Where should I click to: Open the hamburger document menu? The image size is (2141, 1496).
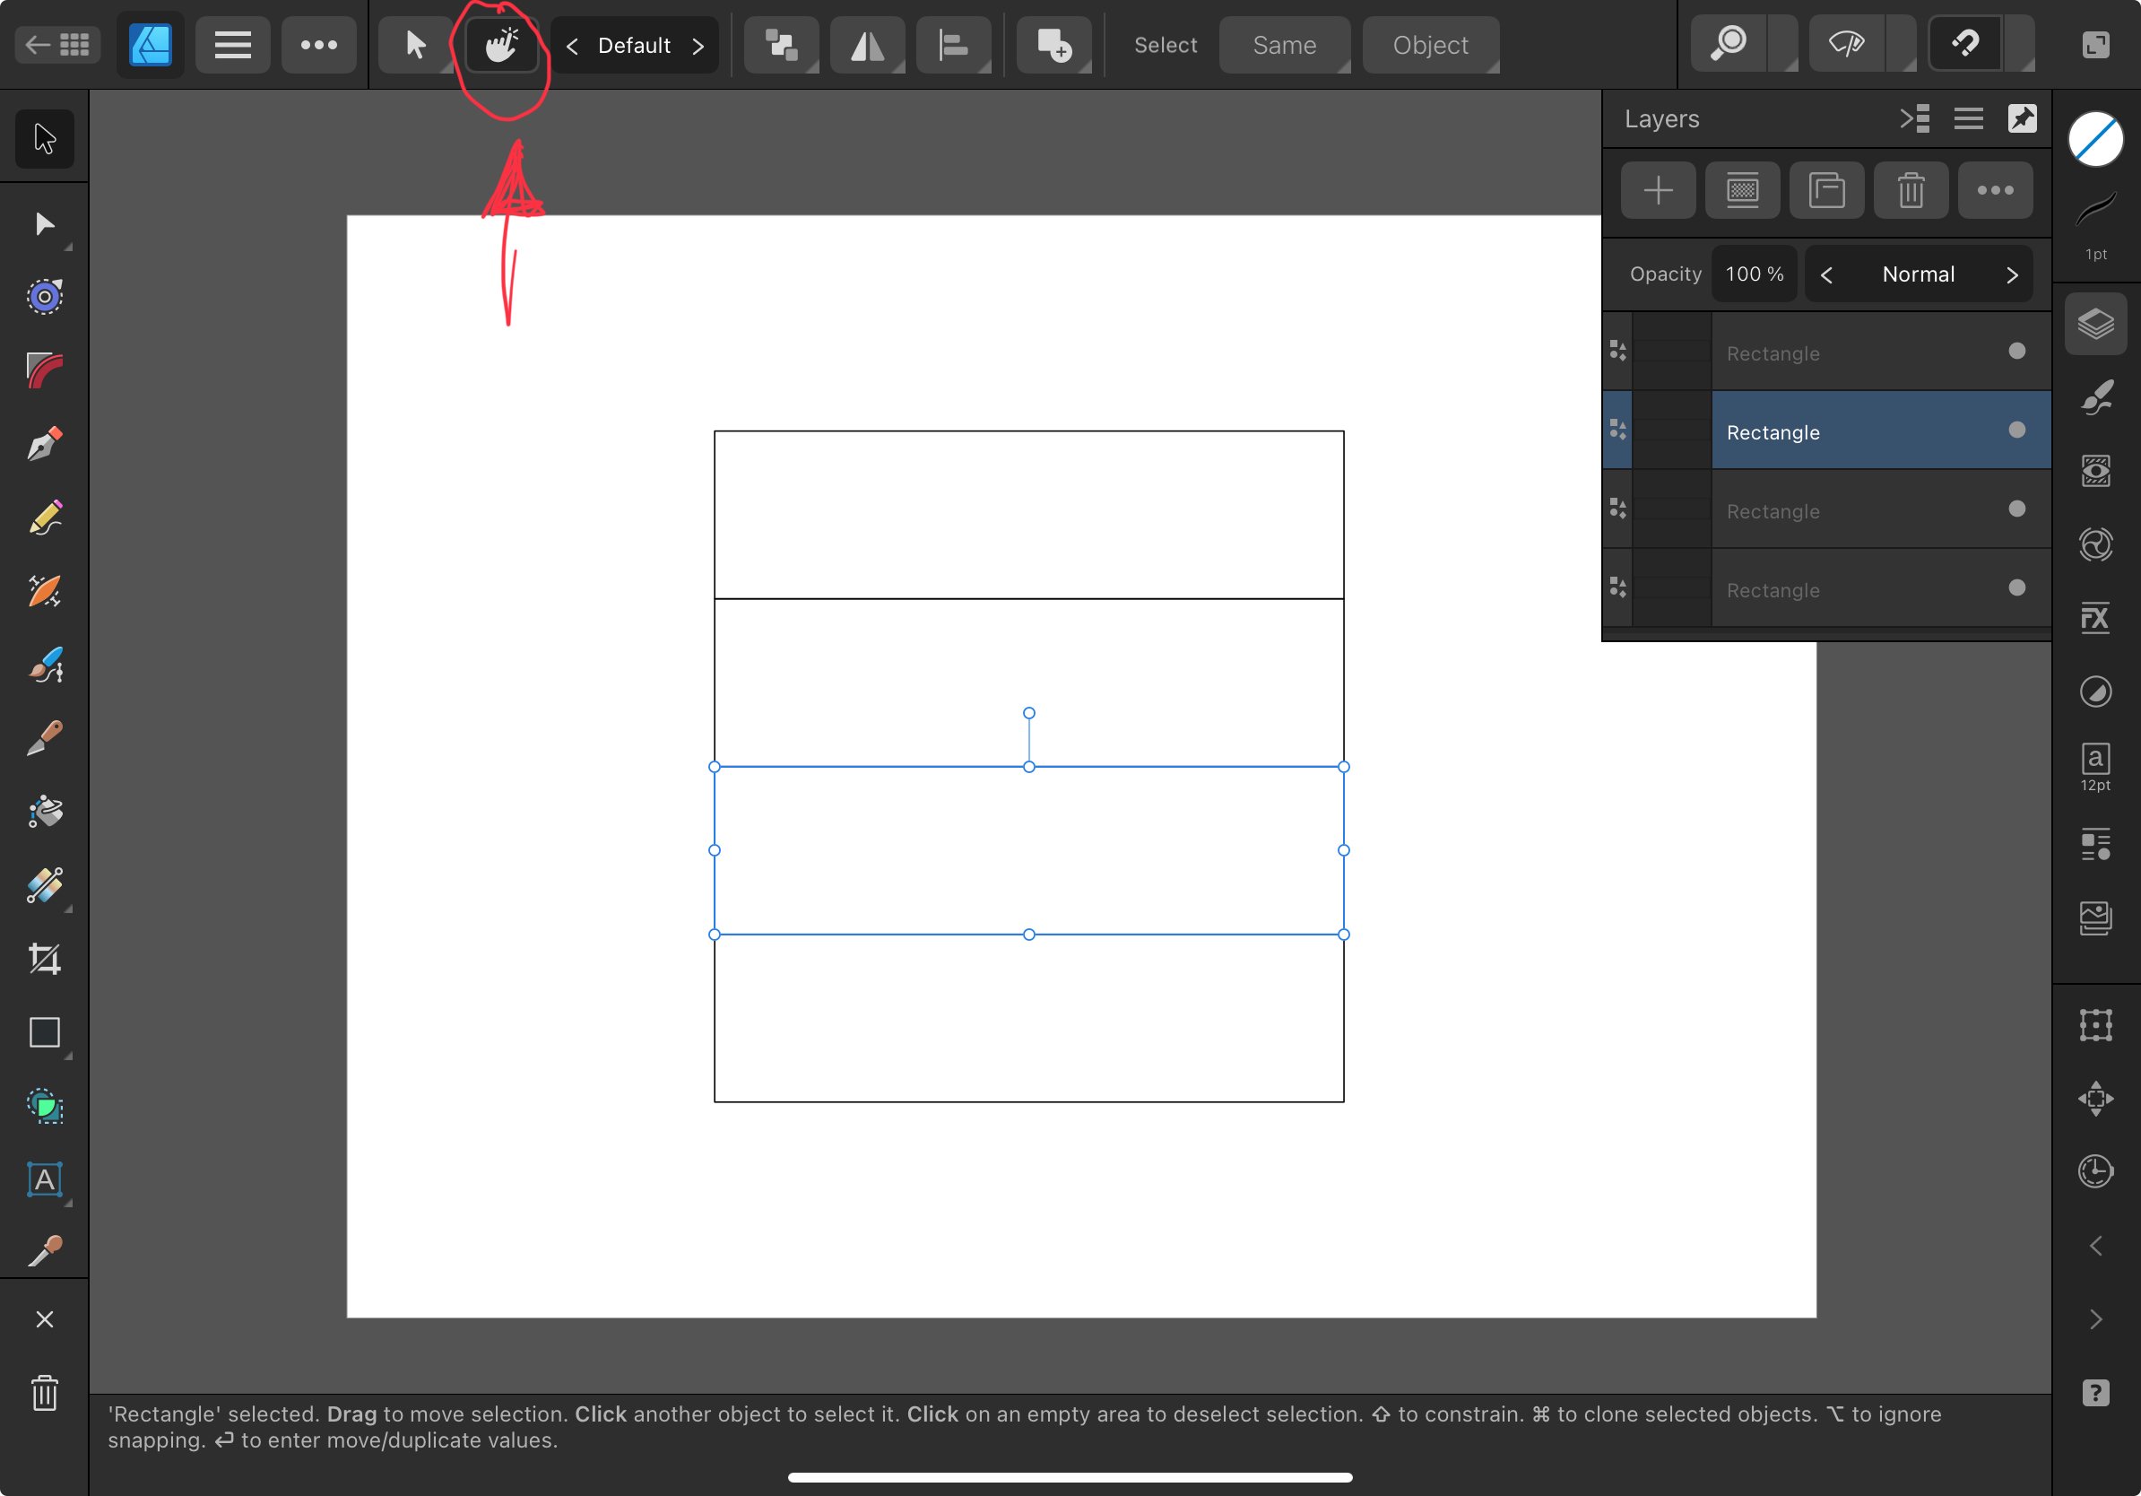(233, 45)
